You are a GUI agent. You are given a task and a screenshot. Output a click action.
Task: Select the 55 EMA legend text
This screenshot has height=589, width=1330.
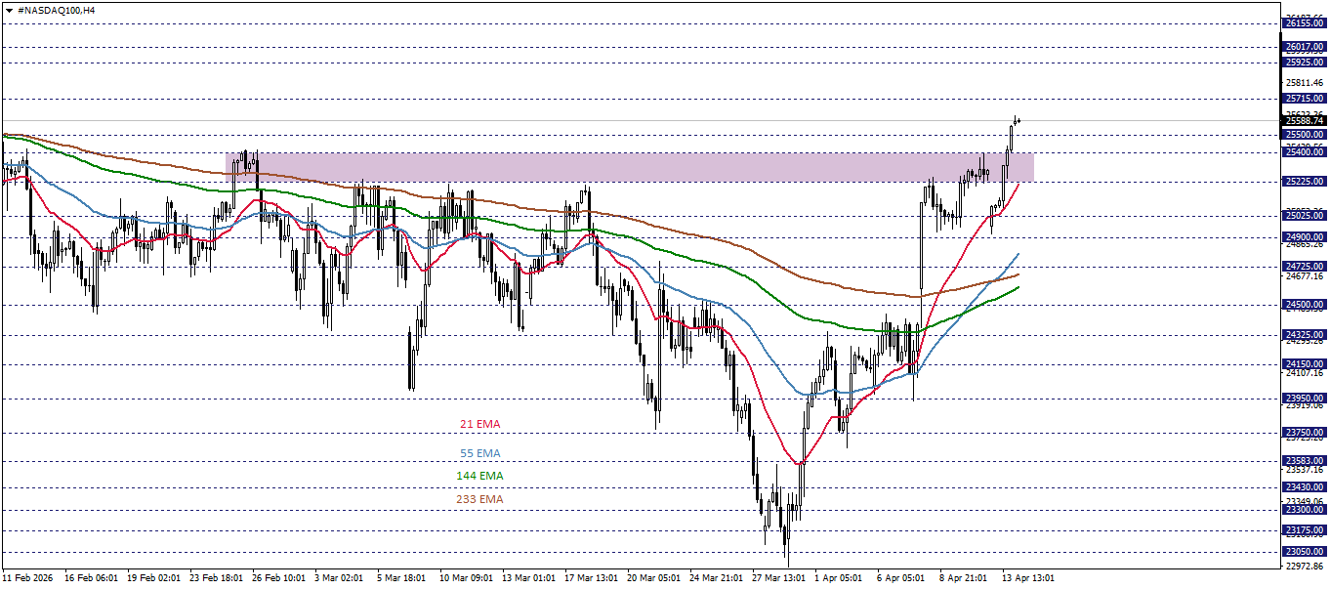point(478,453)
